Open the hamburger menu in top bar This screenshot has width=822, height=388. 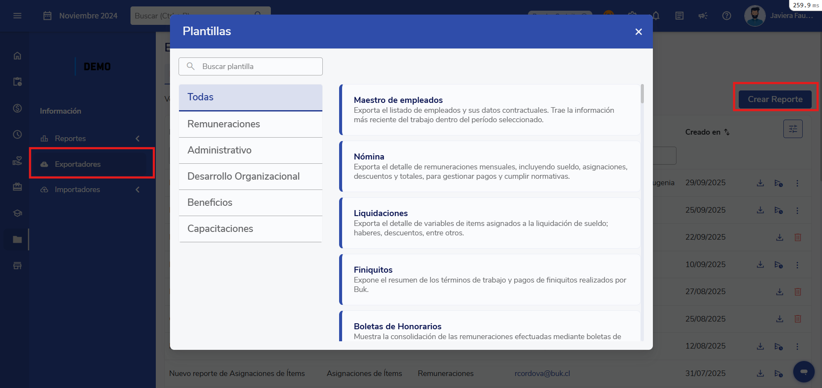click(x=17, y=16)
